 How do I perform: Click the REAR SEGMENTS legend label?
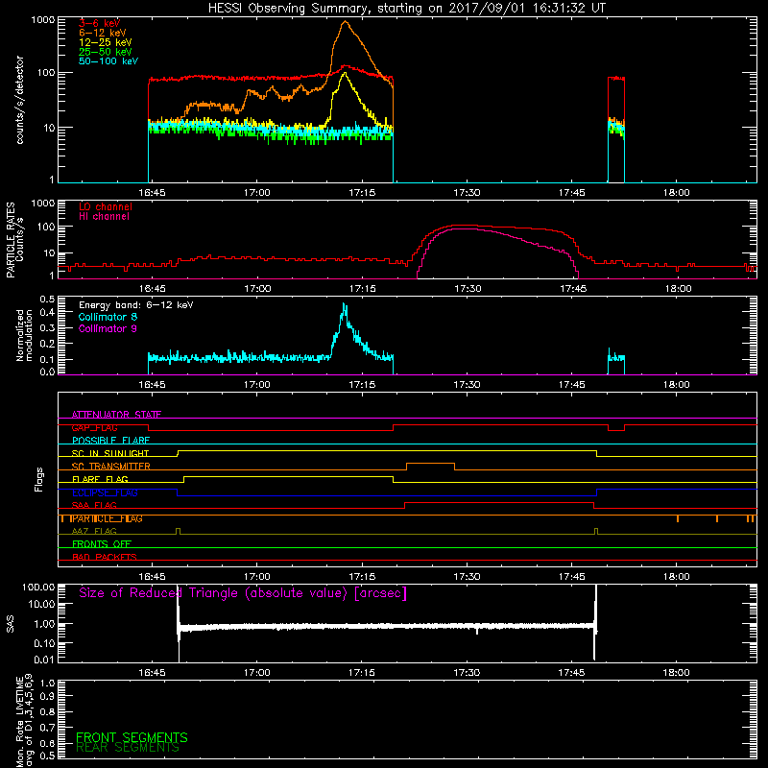pos(128,748)
